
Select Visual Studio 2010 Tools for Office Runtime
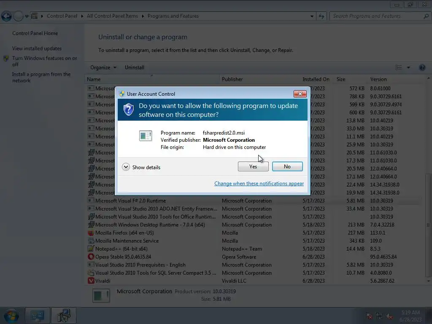pyautogui.click(x=254, y=216)
